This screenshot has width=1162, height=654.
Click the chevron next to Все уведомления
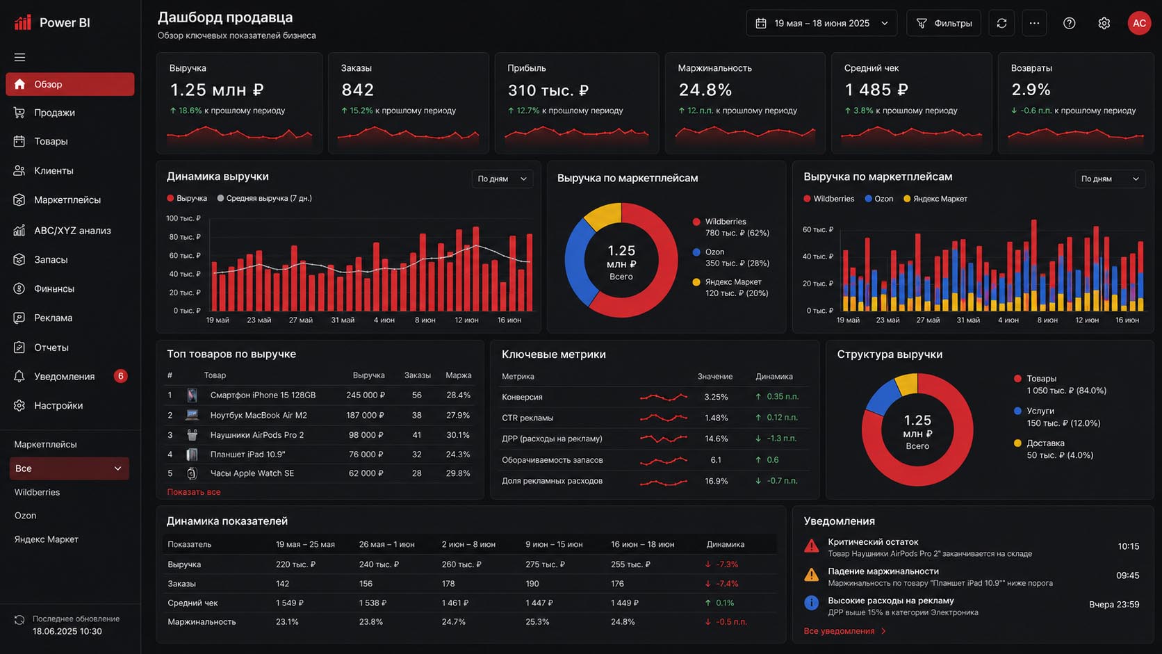(883, 631)
